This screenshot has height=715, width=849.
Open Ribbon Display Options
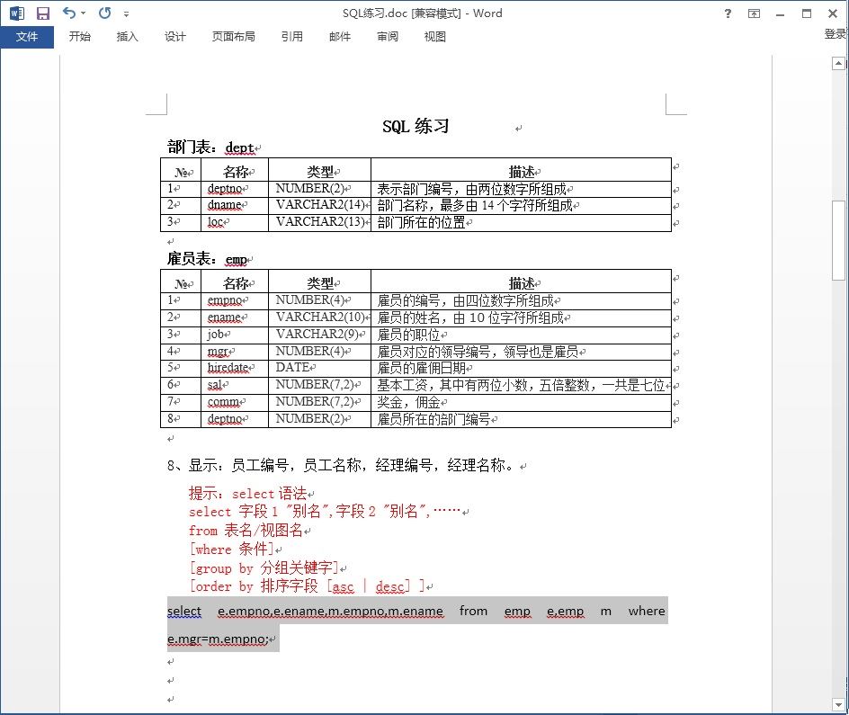point(754,13)
